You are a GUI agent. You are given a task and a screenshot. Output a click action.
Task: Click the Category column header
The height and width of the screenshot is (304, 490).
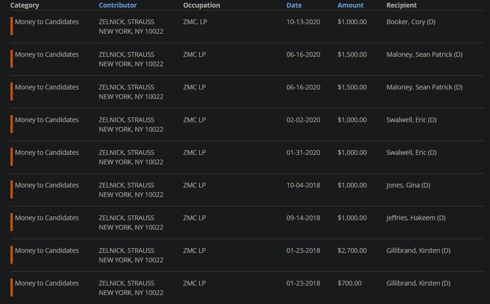25,5
